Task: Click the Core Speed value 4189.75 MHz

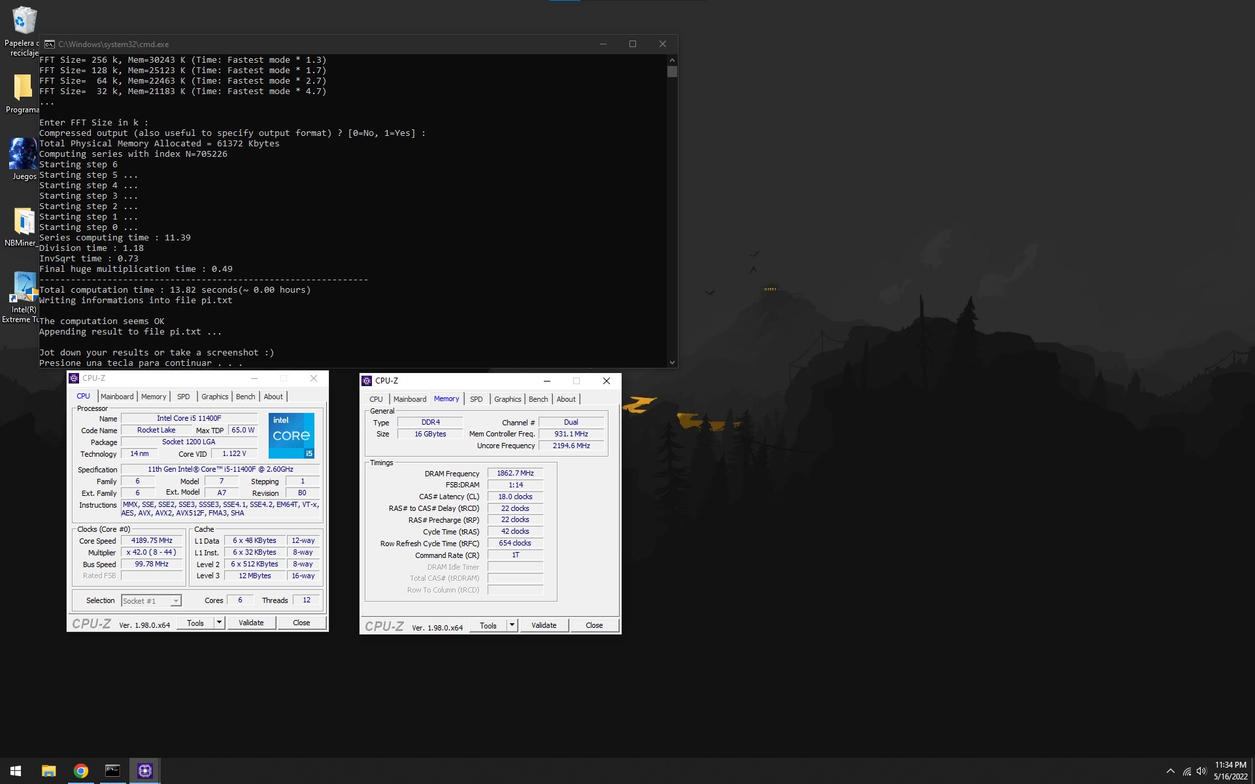Action: pyautogui.click(x=152, y=541)
